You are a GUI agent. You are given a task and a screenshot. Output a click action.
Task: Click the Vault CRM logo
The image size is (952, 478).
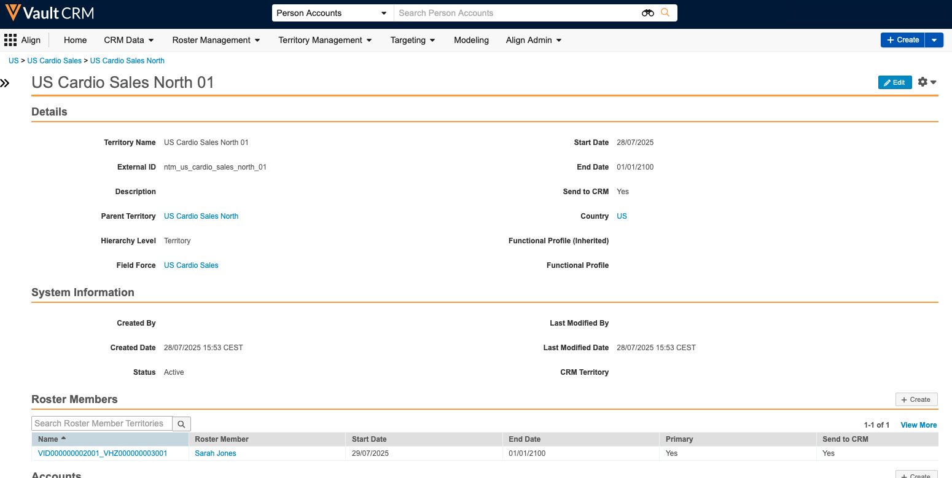(50, 13)
